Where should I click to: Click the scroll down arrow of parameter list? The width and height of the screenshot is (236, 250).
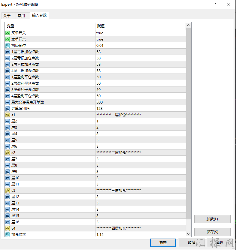pyautogui.click(x=189, y=234)
